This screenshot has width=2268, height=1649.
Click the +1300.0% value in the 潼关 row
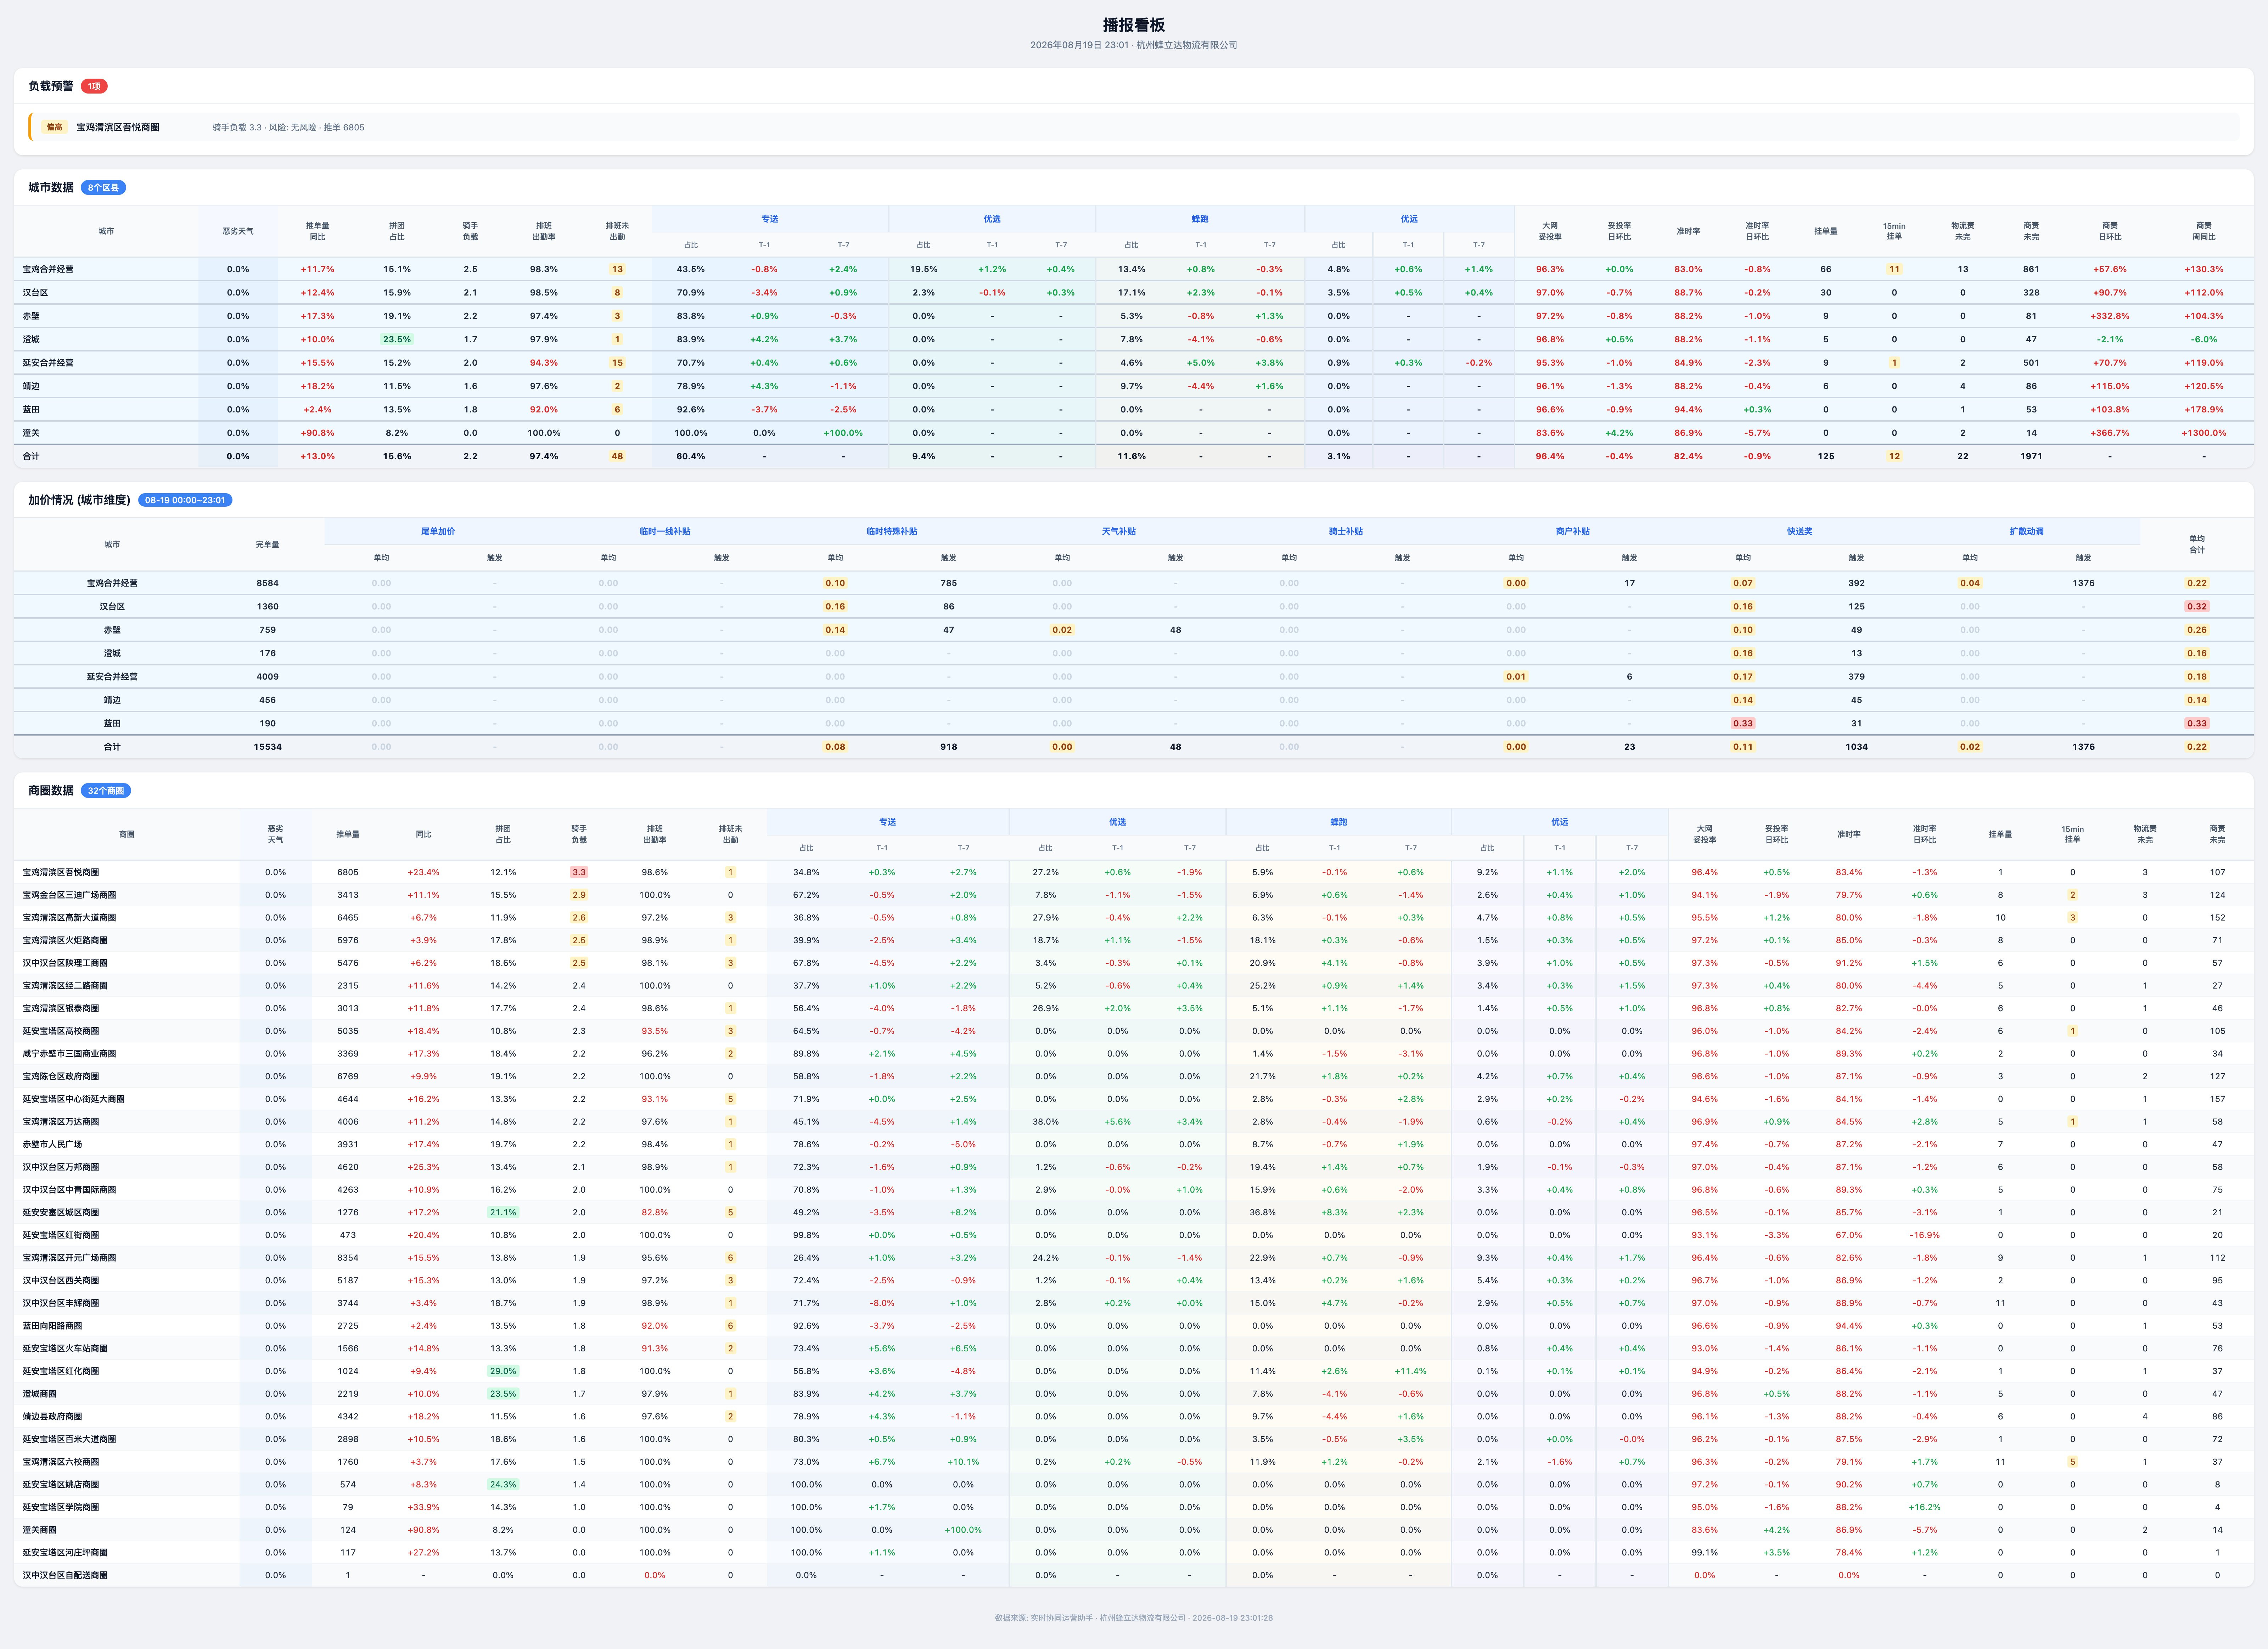click(2203, 433)
